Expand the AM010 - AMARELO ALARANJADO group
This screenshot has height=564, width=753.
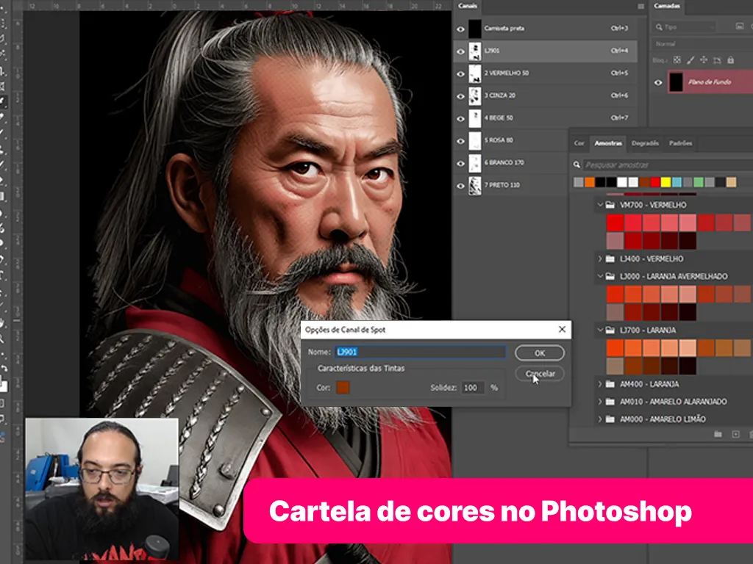pos(600,402)
